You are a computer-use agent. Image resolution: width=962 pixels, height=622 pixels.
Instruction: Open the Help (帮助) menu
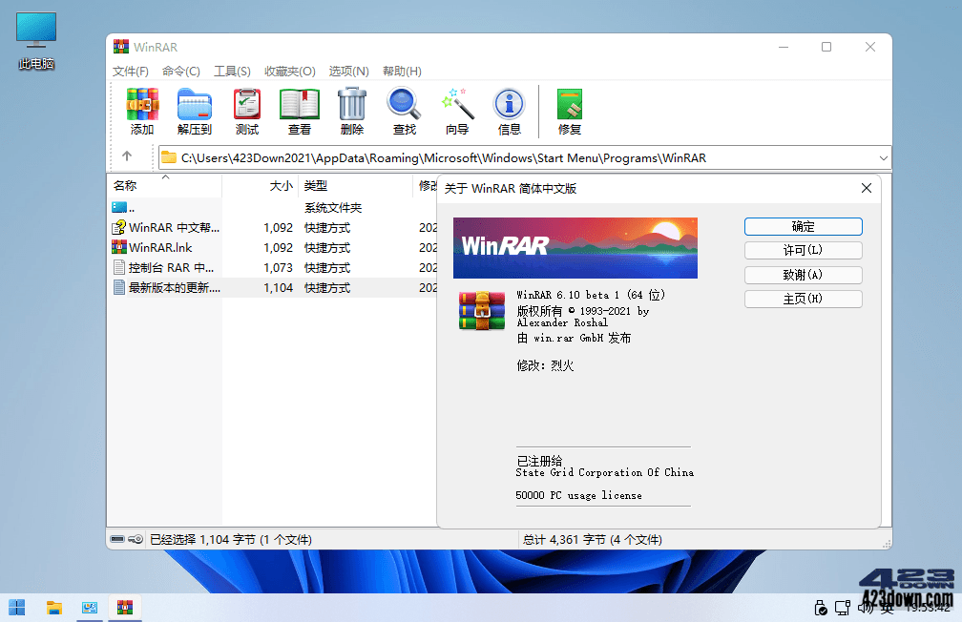coord(402,72)
